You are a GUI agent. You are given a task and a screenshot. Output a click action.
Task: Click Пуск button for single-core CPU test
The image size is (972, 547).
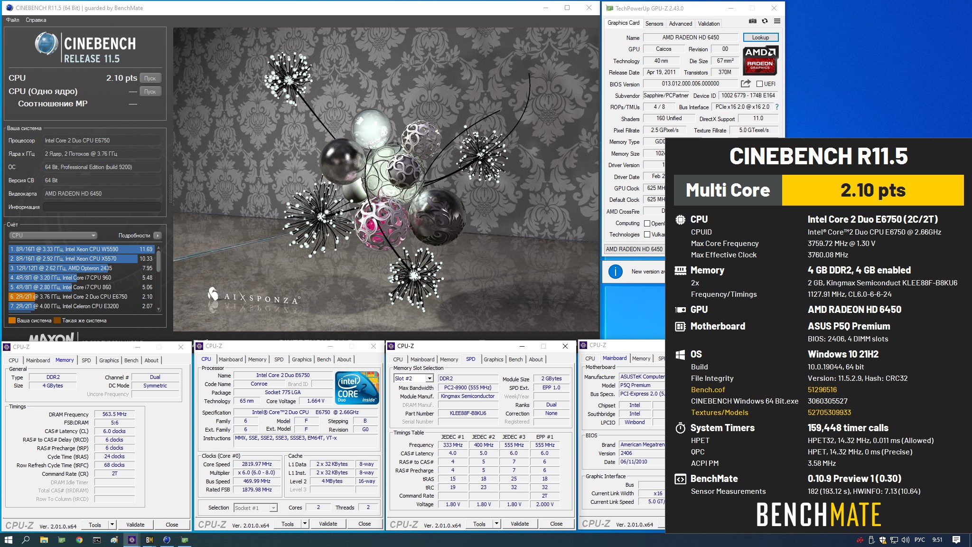click(150, 92)
